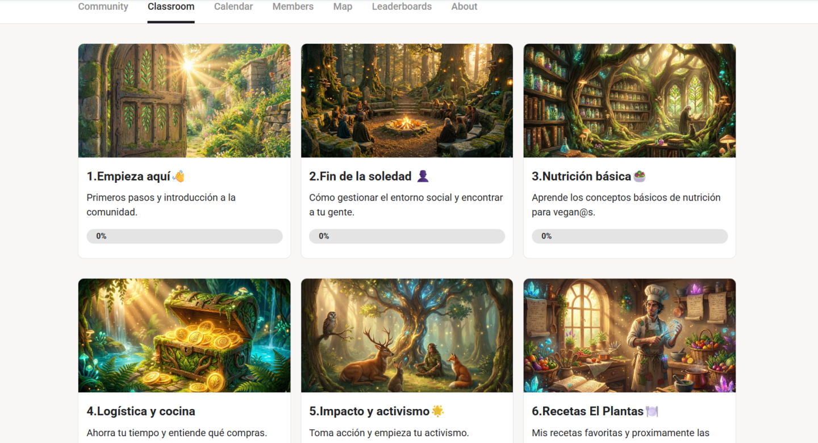Go to the Members tab
Viewport: 818px width, 443px height.
tap(293, 7)
